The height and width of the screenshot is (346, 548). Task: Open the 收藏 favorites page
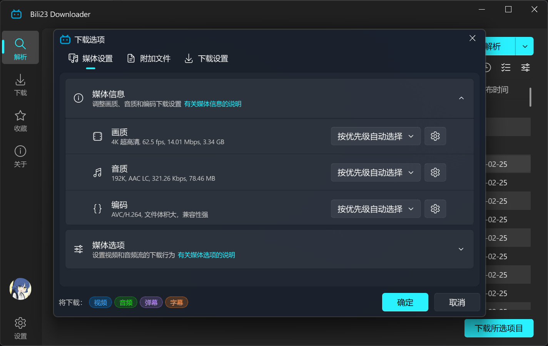coord(20,121)
